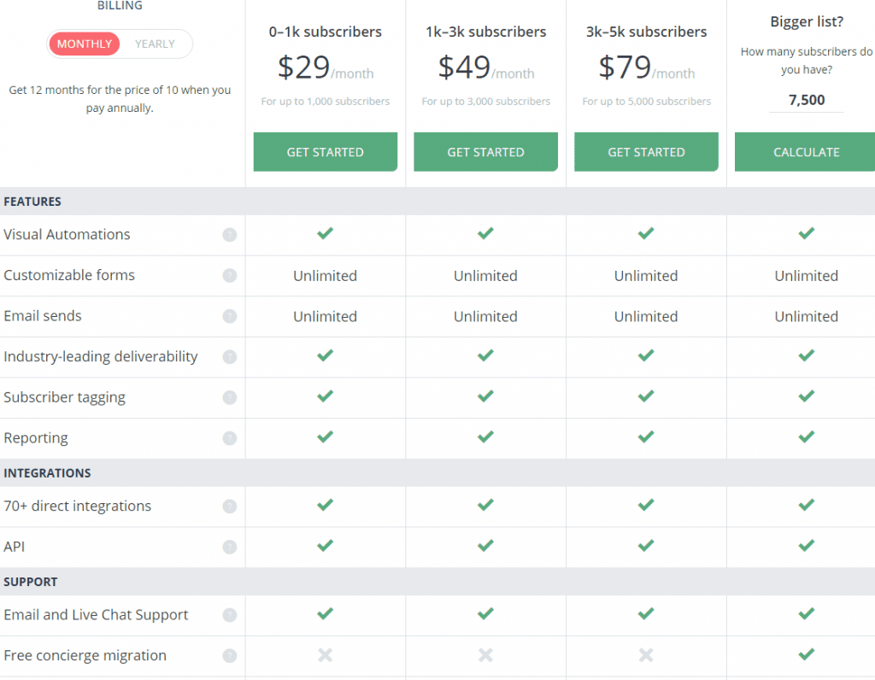
Task: Open the Email and Live Chat Support tooltip
Action: (229, 614)
